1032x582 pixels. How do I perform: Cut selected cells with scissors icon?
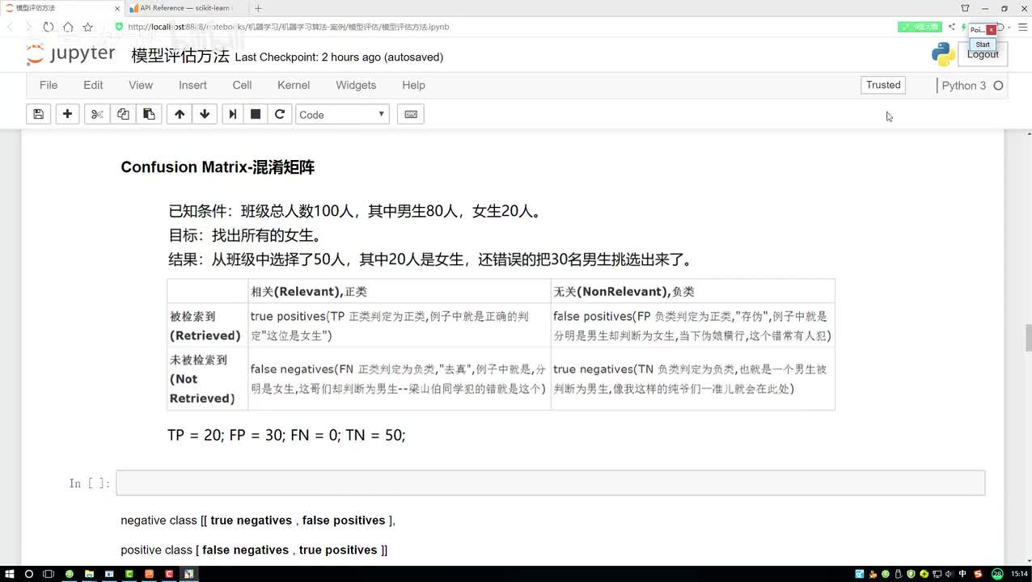point(97,114)
